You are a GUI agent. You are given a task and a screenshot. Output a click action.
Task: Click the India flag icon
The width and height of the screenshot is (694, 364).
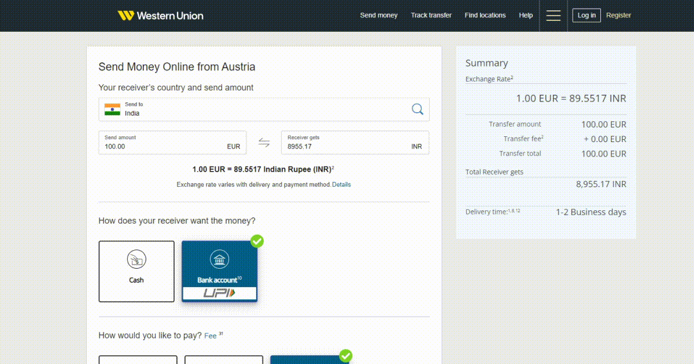pos(112,109)
